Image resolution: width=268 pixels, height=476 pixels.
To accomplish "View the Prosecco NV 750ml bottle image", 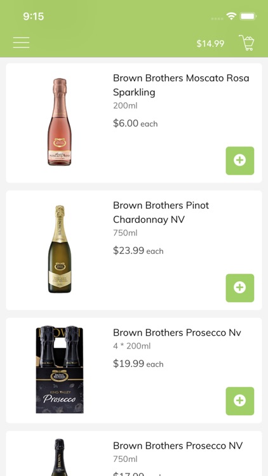I will click(60, 457).
